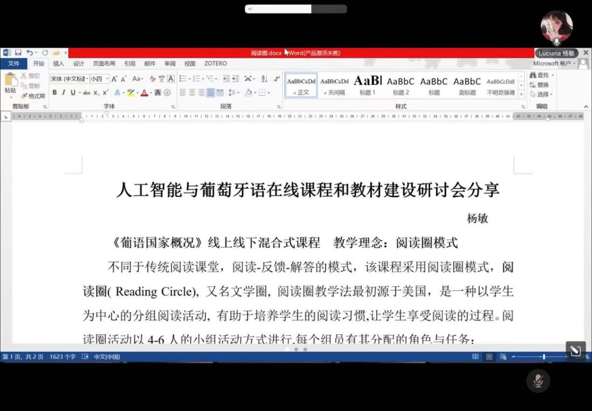Switch to the 插入 (Insert) ribbon tab
This screenshot has width=592, height=411.
click(59, 64)
